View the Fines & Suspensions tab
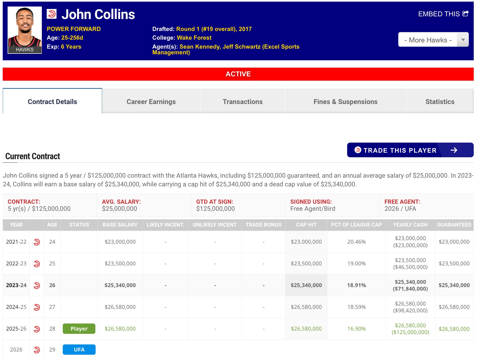Viewport: 477px width, 358px height. pyautogui.click(x=345, y=102)
